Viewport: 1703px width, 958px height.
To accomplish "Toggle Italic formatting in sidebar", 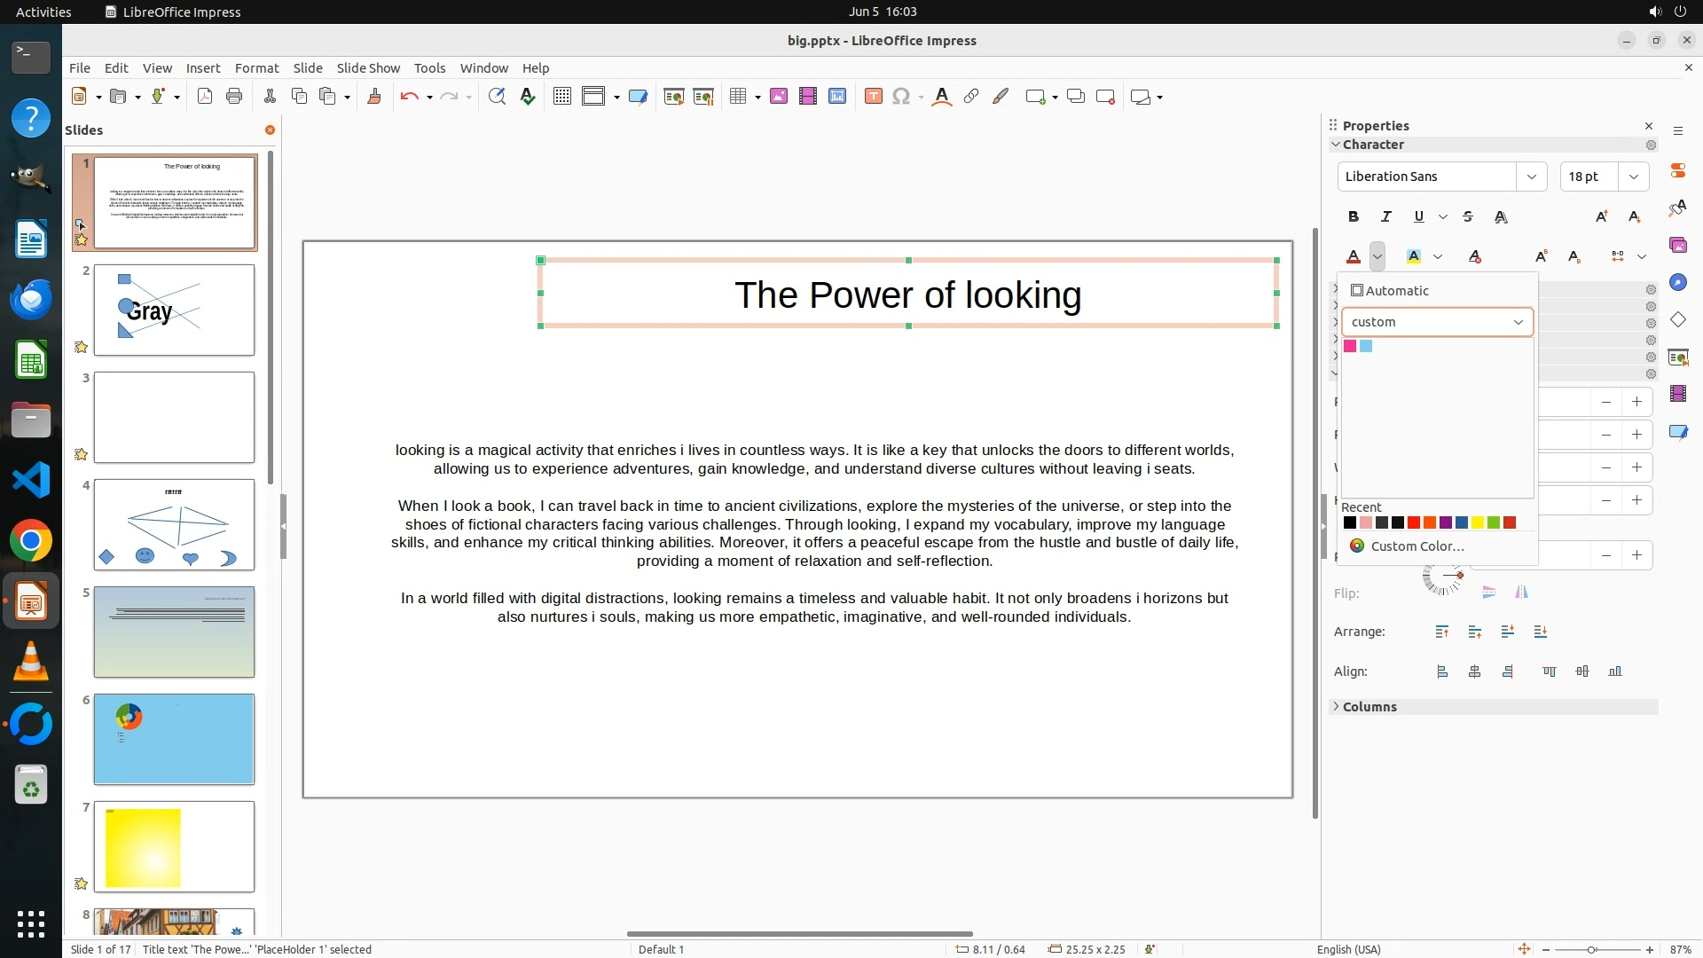I will click(x=1385, y=216).
